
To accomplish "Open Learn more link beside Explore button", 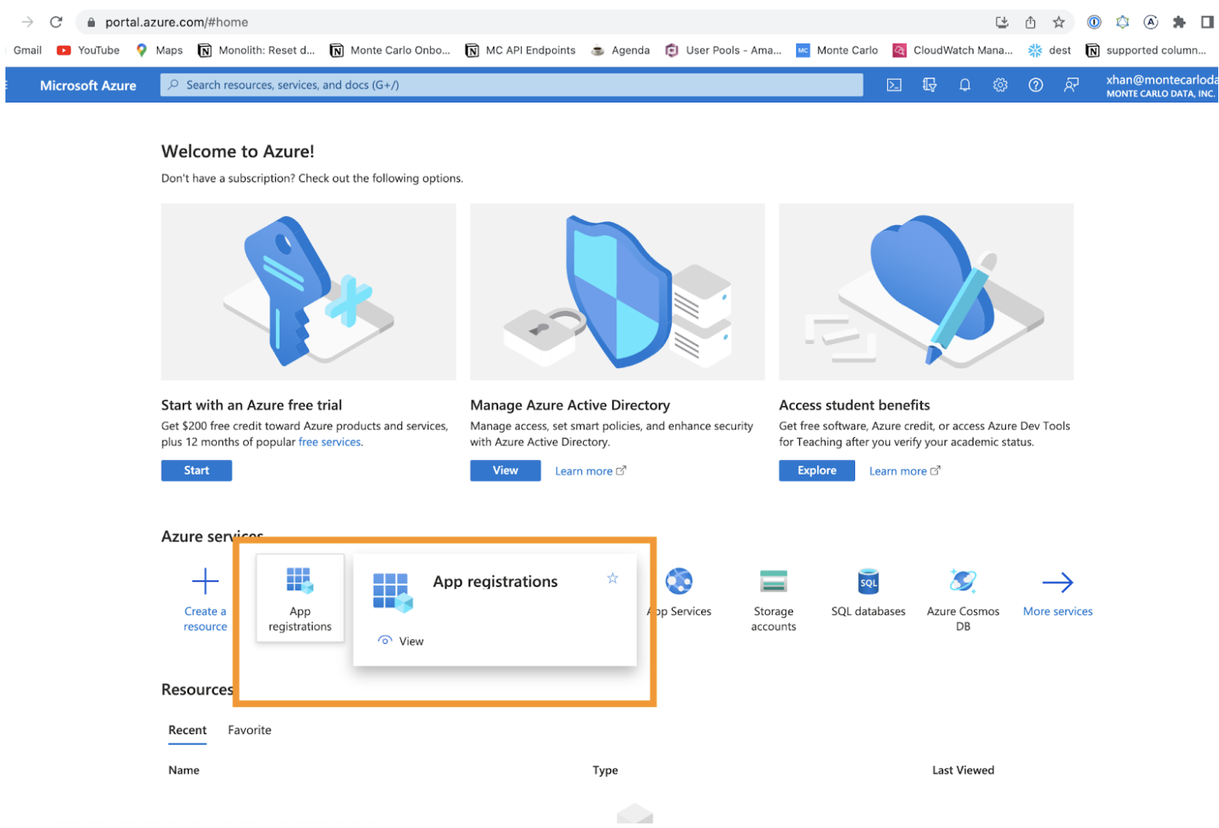I will pyautogui.click(x=904, y=471).
